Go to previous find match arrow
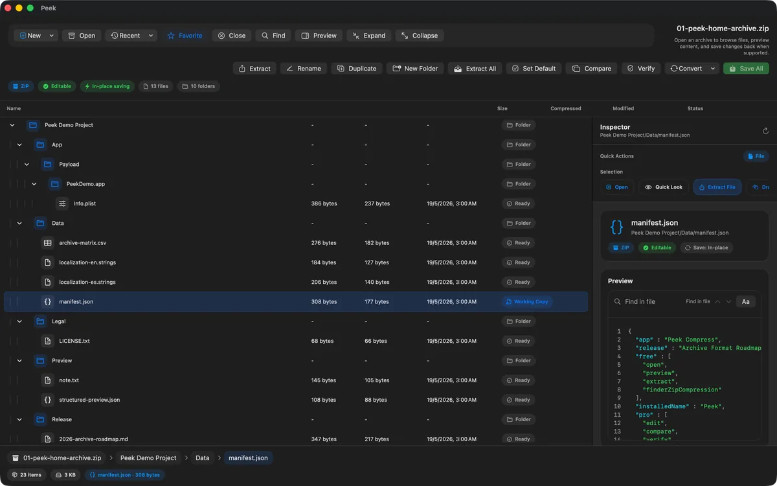777x486 pixels. pyautogui.click(x=717, y=301)
